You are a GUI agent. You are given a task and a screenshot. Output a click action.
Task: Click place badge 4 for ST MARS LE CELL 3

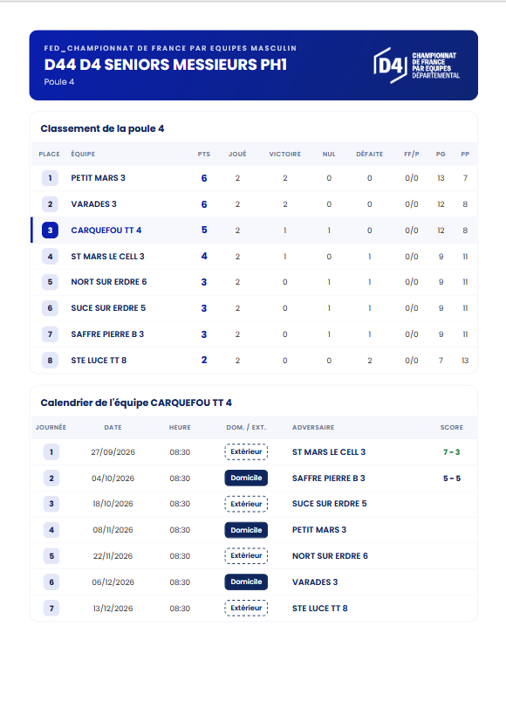point(51,257)
